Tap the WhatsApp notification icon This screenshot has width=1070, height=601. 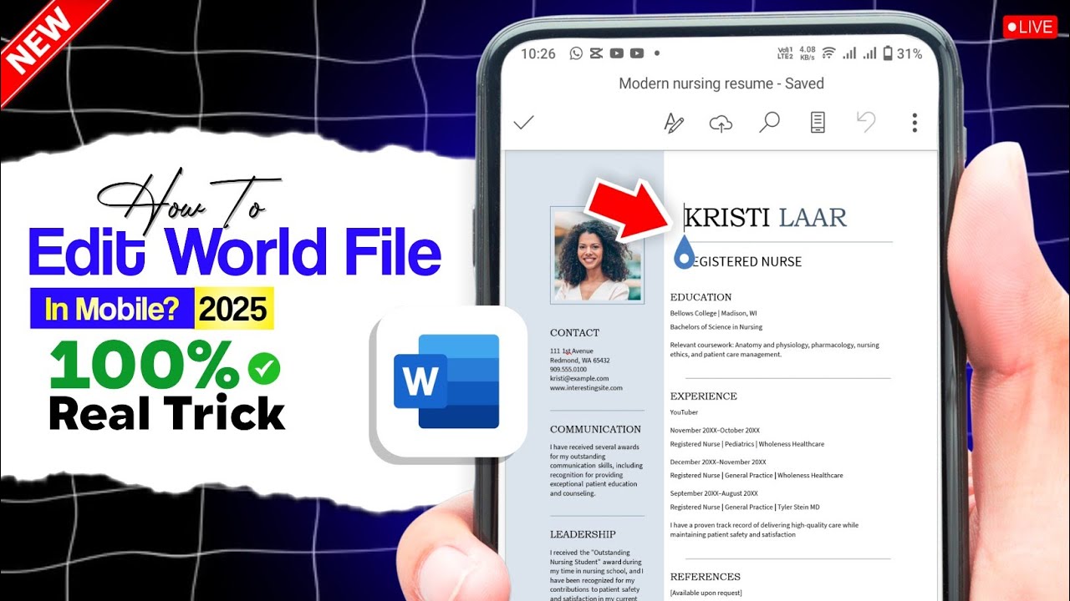(576, 53)
